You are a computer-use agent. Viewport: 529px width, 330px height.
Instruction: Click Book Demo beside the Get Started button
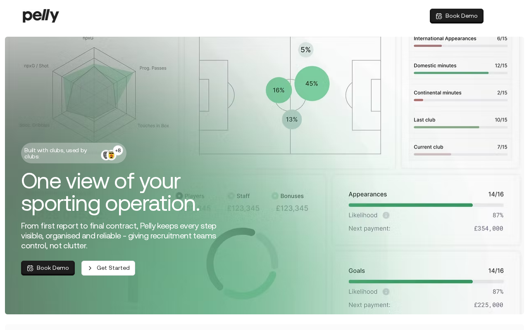[x=48, y=268]
